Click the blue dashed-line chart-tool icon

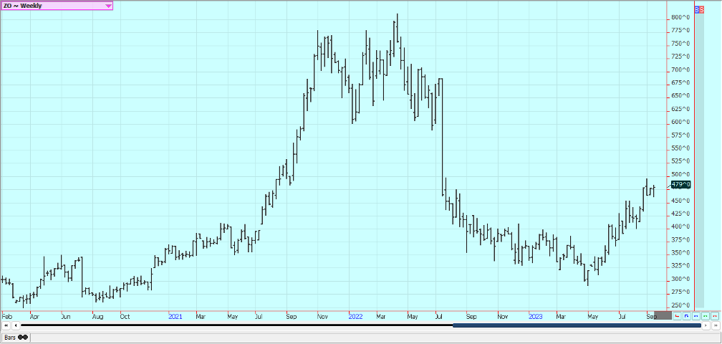click(x=695, y=316)
